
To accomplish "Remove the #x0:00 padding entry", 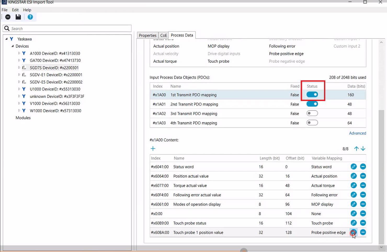I will tap(363, 214).
